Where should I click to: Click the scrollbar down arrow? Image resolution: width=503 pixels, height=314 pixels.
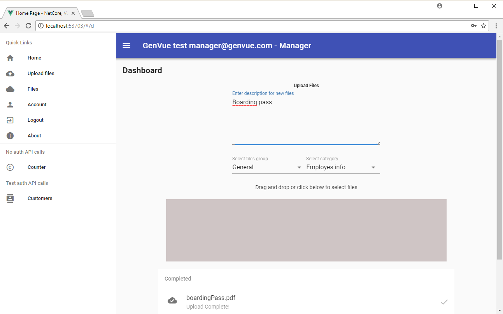[499, 310]
